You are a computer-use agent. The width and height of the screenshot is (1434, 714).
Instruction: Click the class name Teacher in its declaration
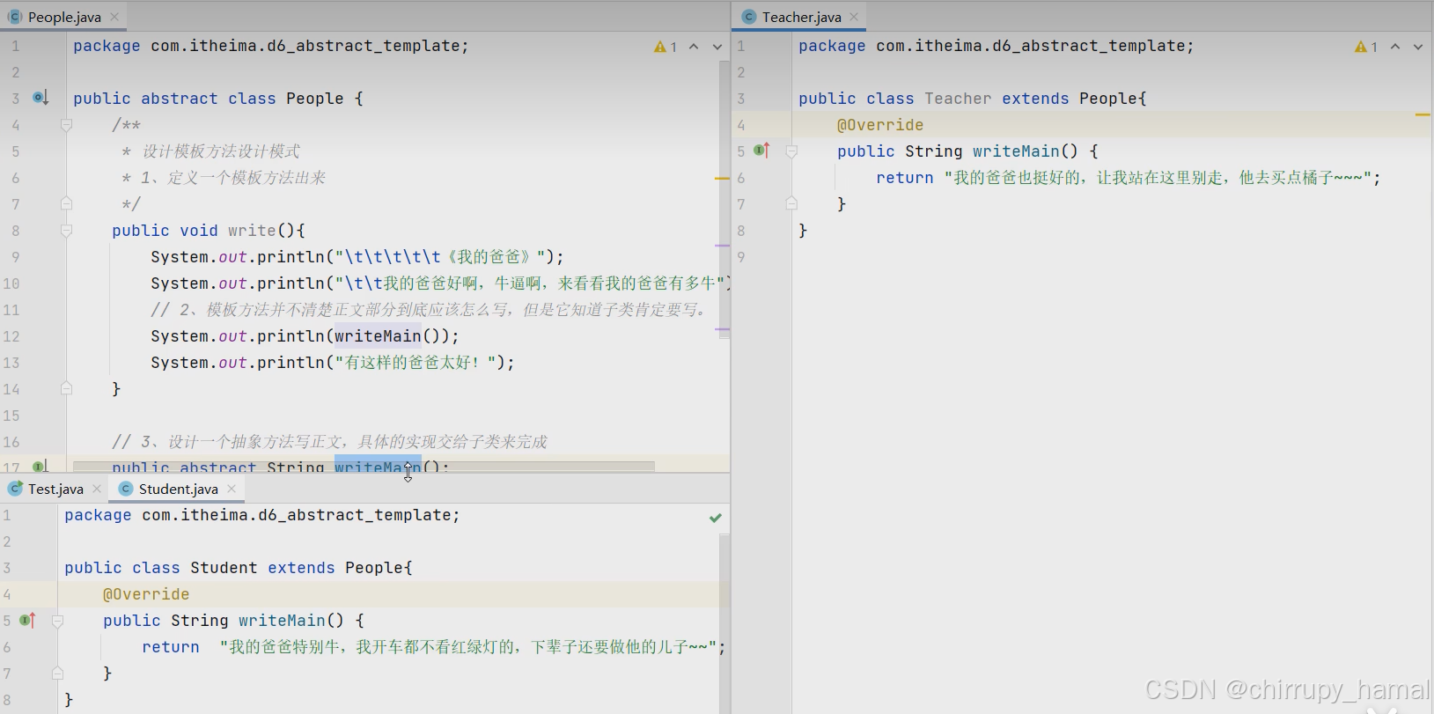pyautogui.click(x=958, y=99)
